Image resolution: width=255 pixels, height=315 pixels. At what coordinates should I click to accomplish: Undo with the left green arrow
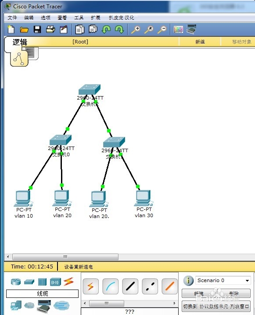(106, 29)
